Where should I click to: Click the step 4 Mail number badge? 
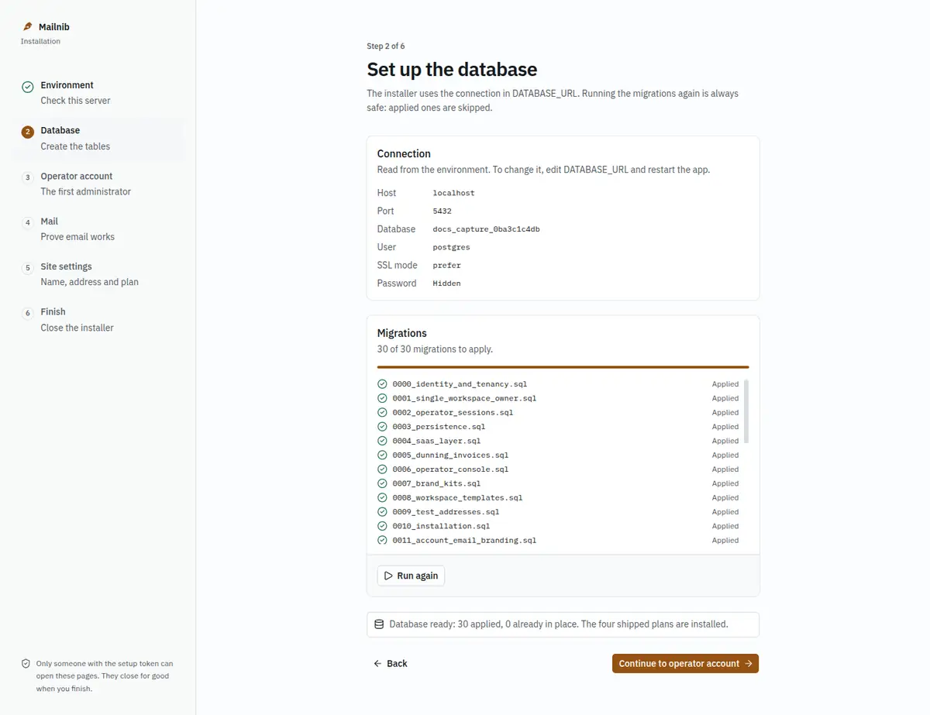point(27,223)
